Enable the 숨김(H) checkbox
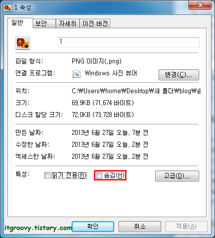Image resolution: width=215 pixels, height=238 pixels. (99, 175)
